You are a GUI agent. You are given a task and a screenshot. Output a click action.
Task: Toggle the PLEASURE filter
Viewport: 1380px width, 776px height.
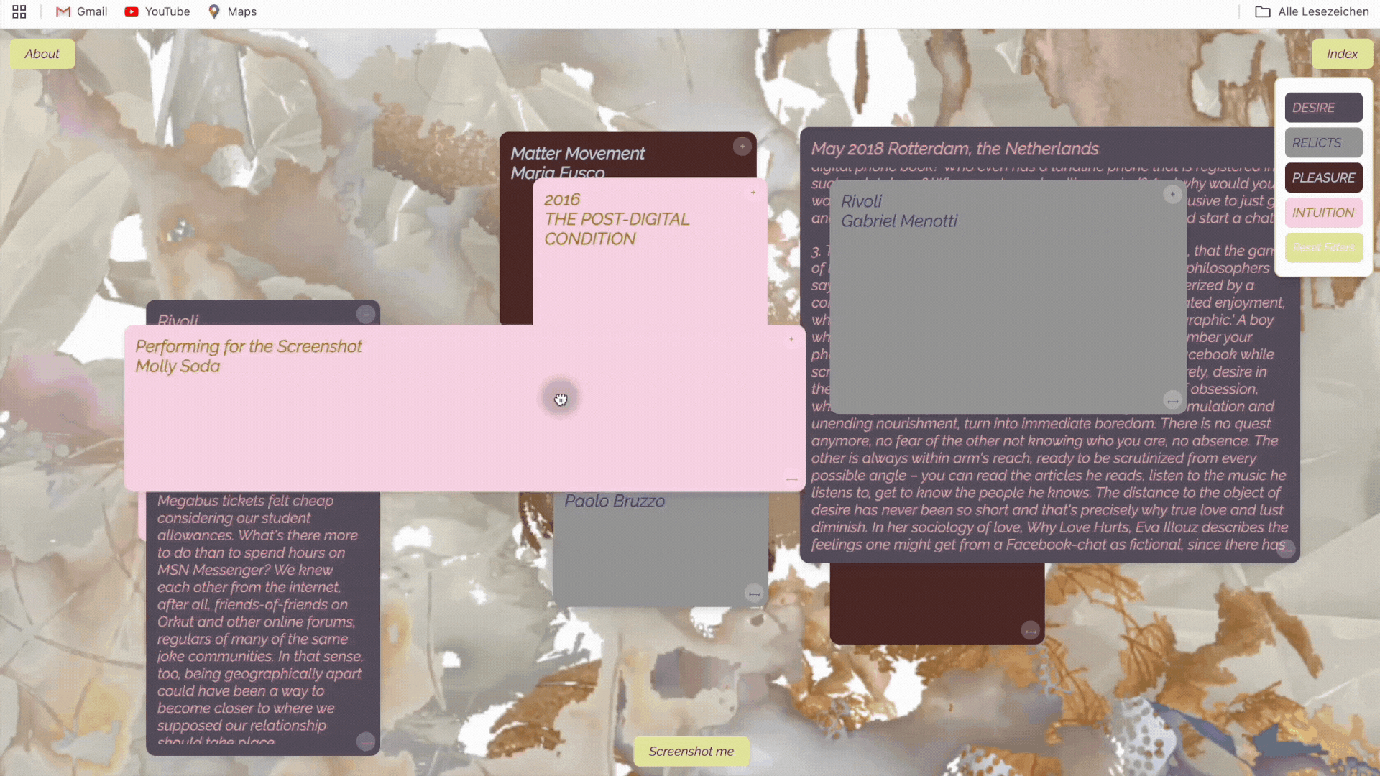(1323, 177)
